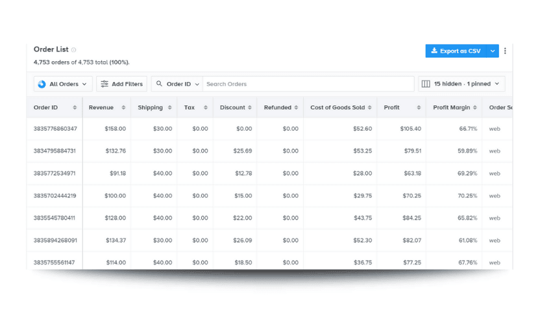Click the $43.75 cost of goods cell
The height and width of the screenshot is (325, 540).
[x=363, y=218]
